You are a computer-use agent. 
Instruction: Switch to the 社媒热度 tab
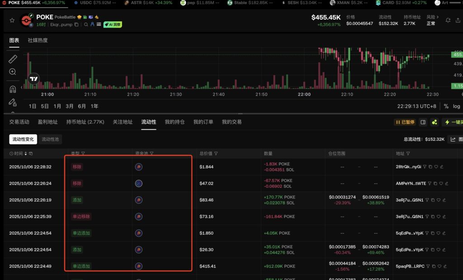click(38, 40)
